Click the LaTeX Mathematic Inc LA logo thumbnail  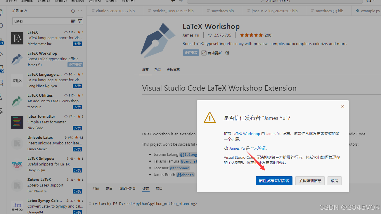tap(17, 38)
